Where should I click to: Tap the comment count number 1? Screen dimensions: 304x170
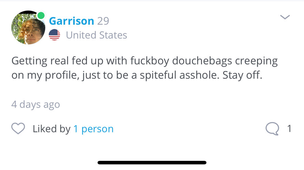(289, 129)
